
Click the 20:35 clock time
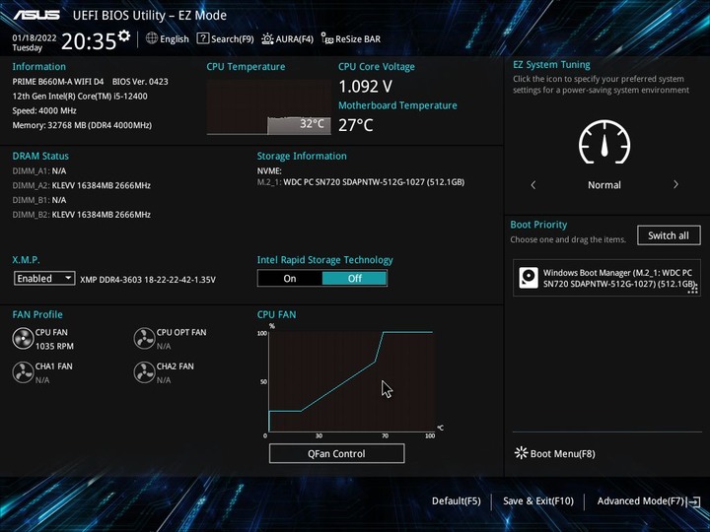click(x=89, y=41)
